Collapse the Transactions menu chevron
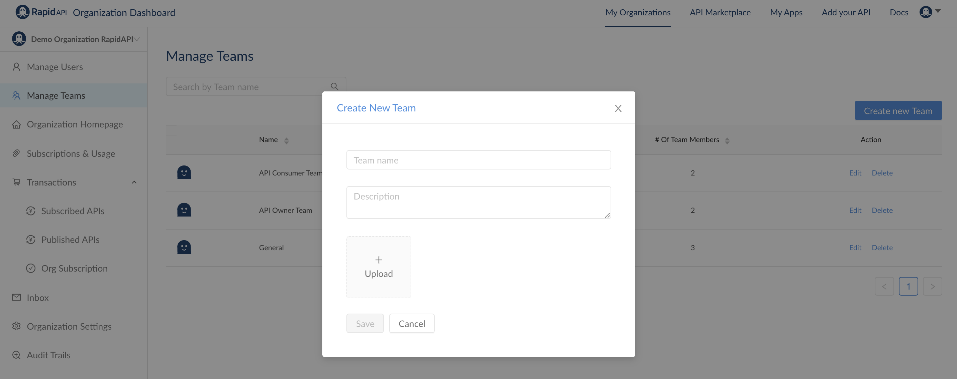The height and width of the screenshot is (379, 957). coord(134,182)
